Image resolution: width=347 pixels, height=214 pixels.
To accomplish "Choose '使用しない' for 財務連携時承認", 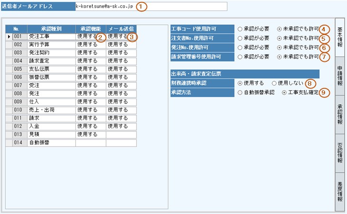I will point(275,83).
